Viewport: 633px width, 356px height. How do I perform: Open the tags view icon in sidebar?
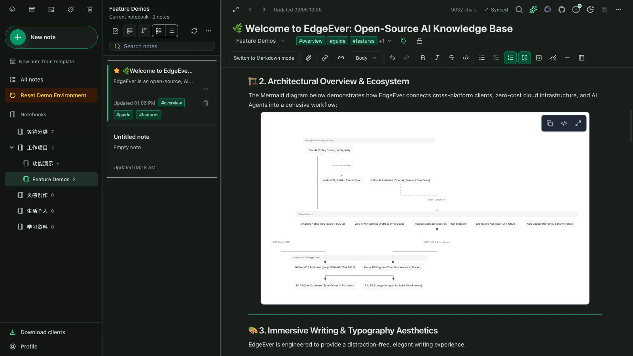(x=12, y=9)
